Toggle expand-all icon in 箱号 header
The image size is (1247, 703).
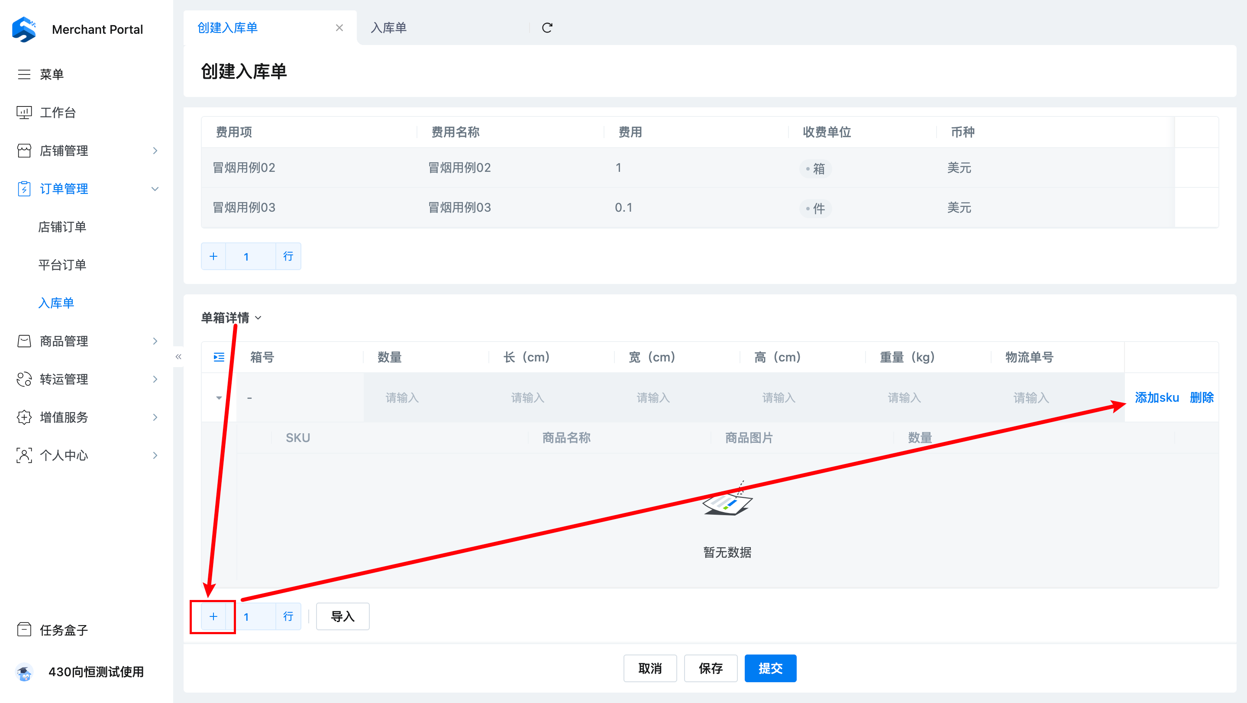click(x=219, y=357)
